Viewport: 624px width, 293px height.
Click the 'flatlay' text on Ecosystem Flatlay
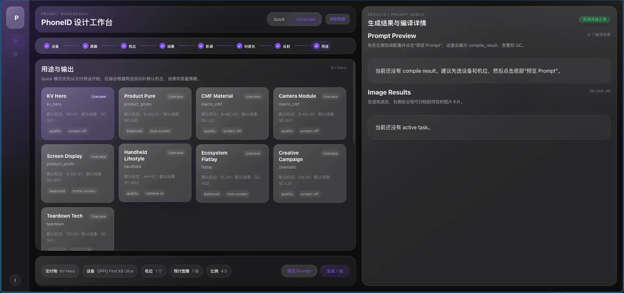click(207, 167)
